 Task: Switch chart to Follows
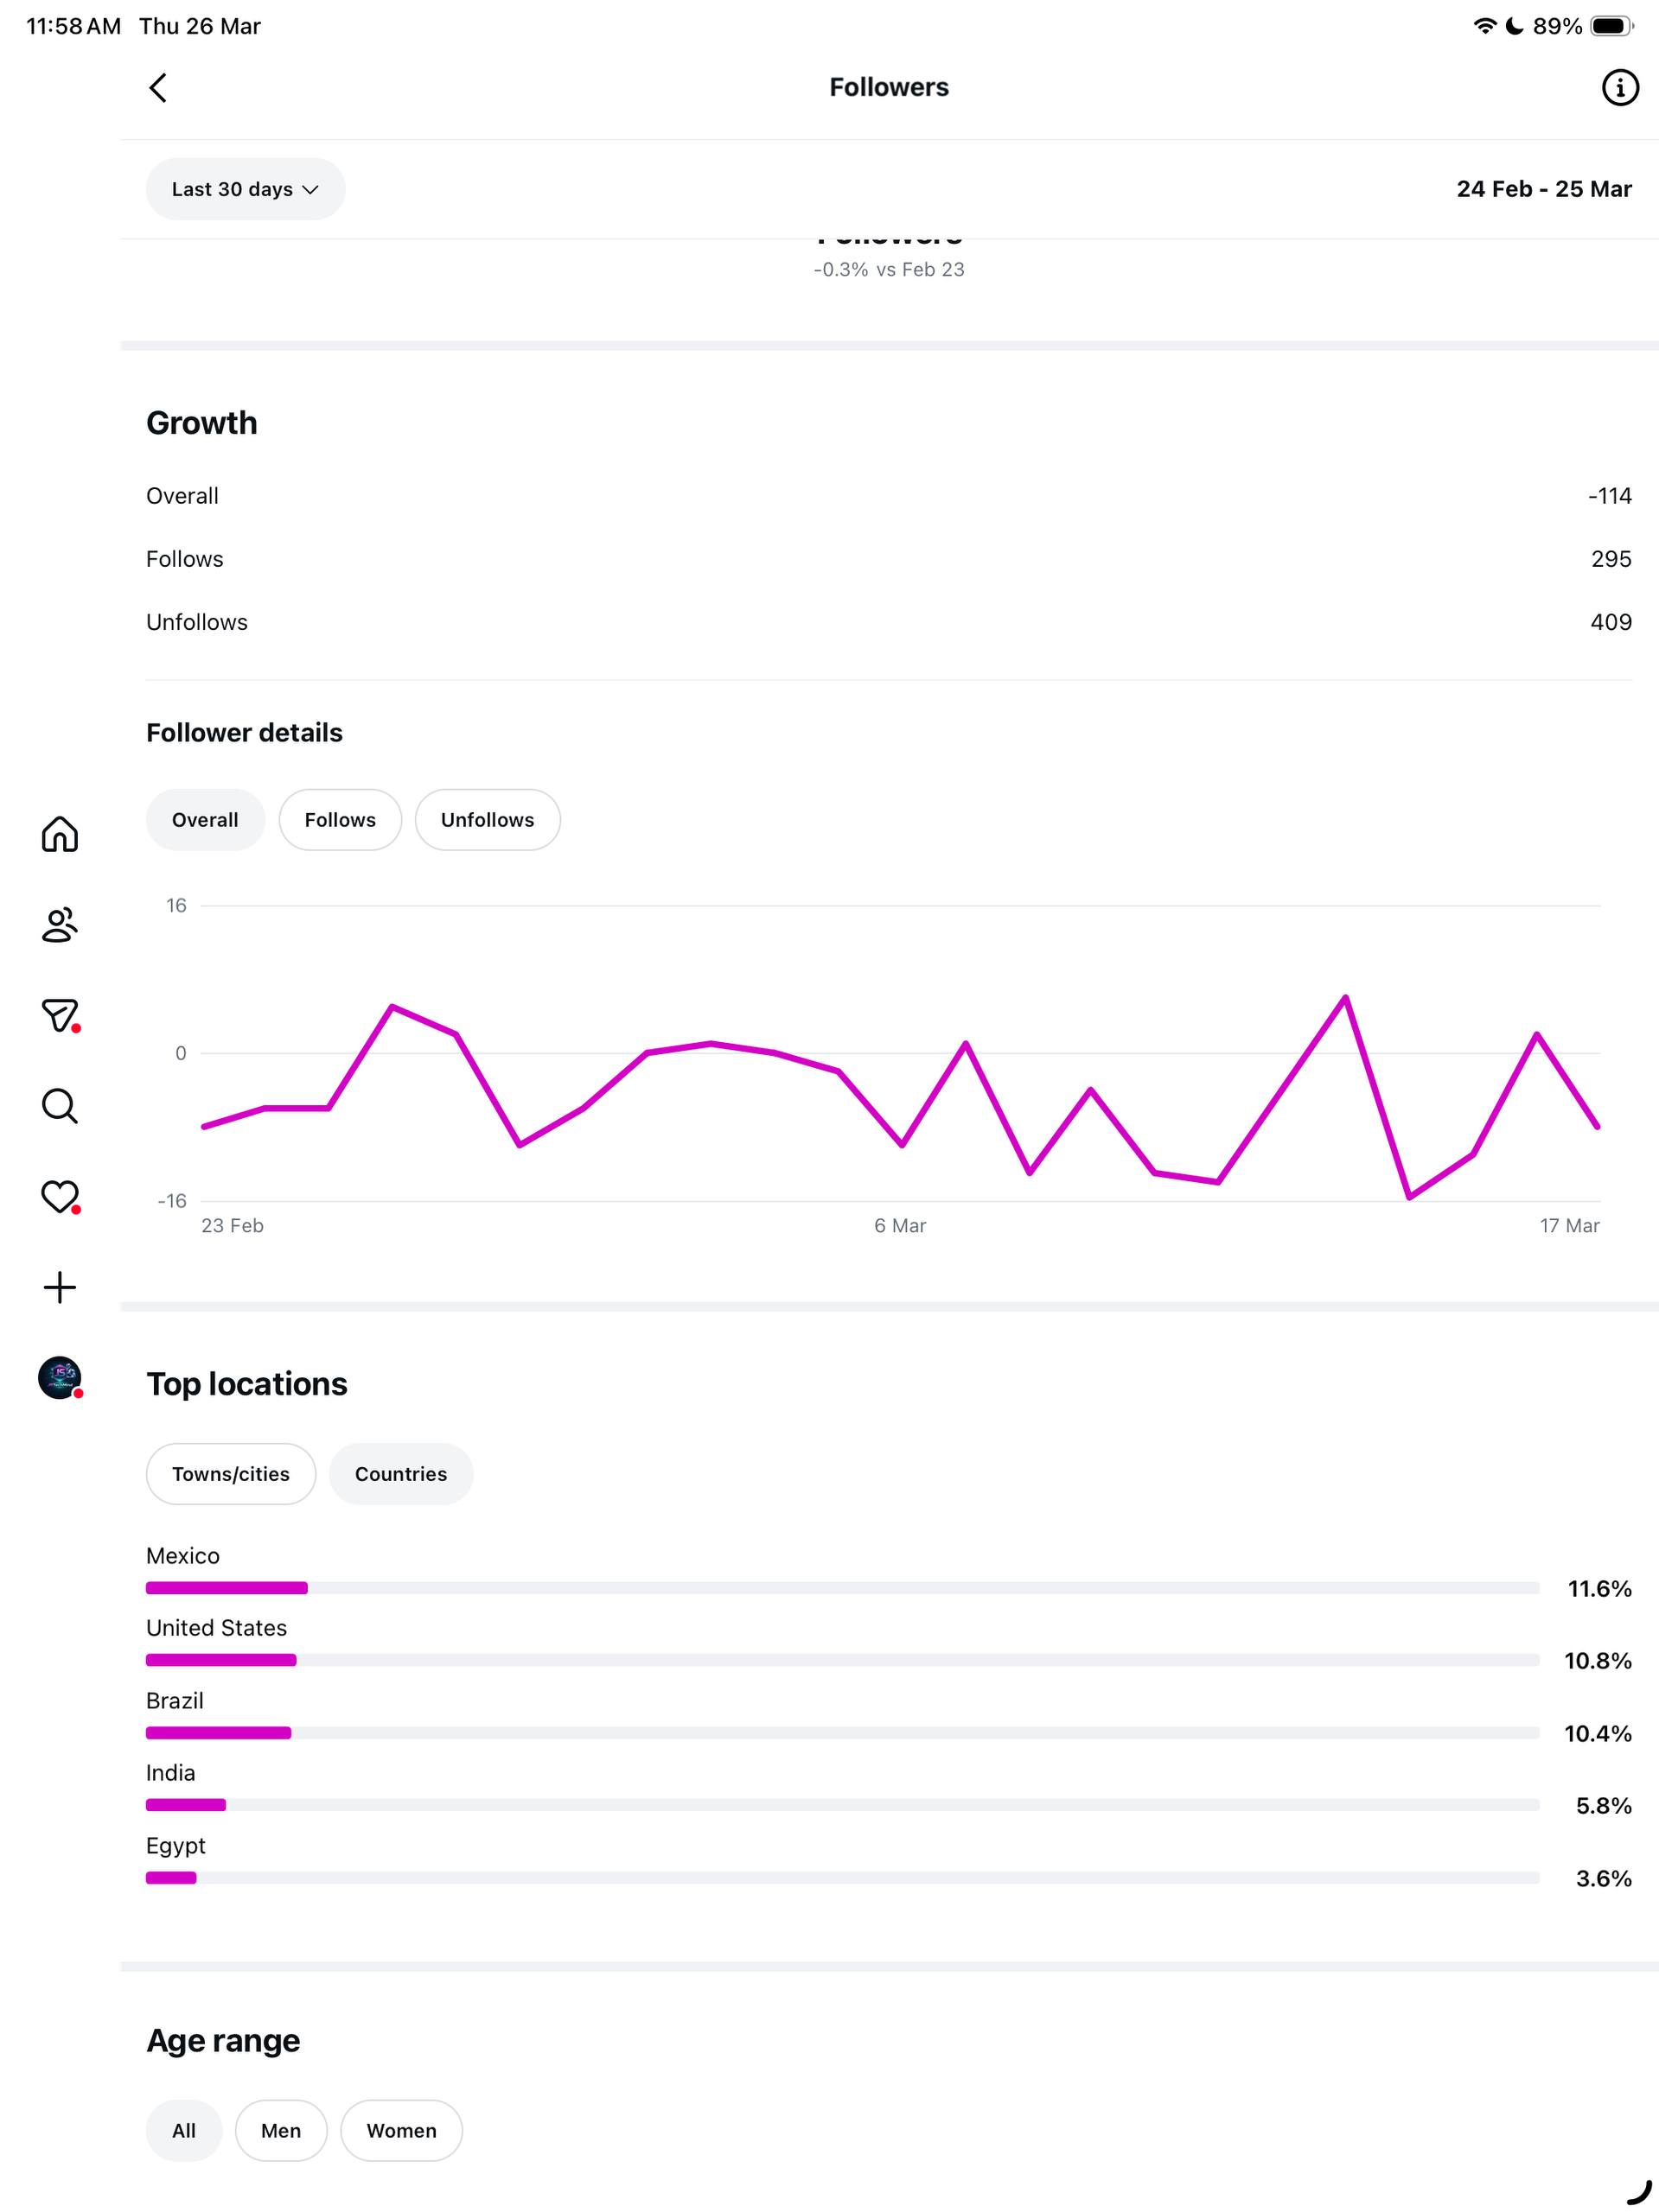(x=341, y=820)
